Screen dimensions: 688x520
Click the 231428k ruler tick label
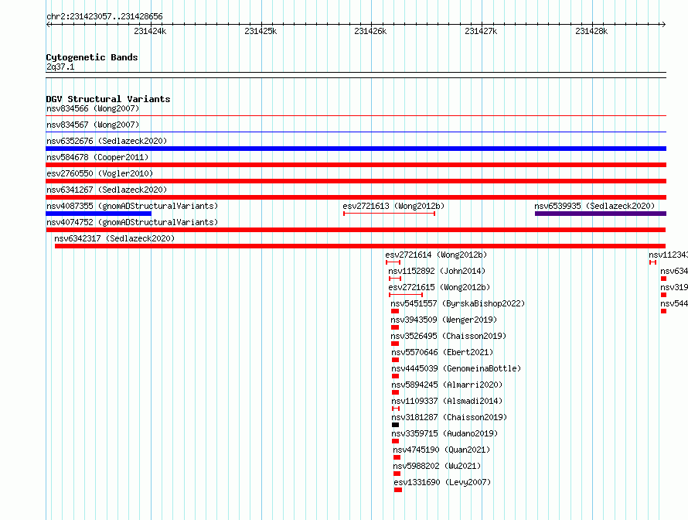click(x=591, y=31)
